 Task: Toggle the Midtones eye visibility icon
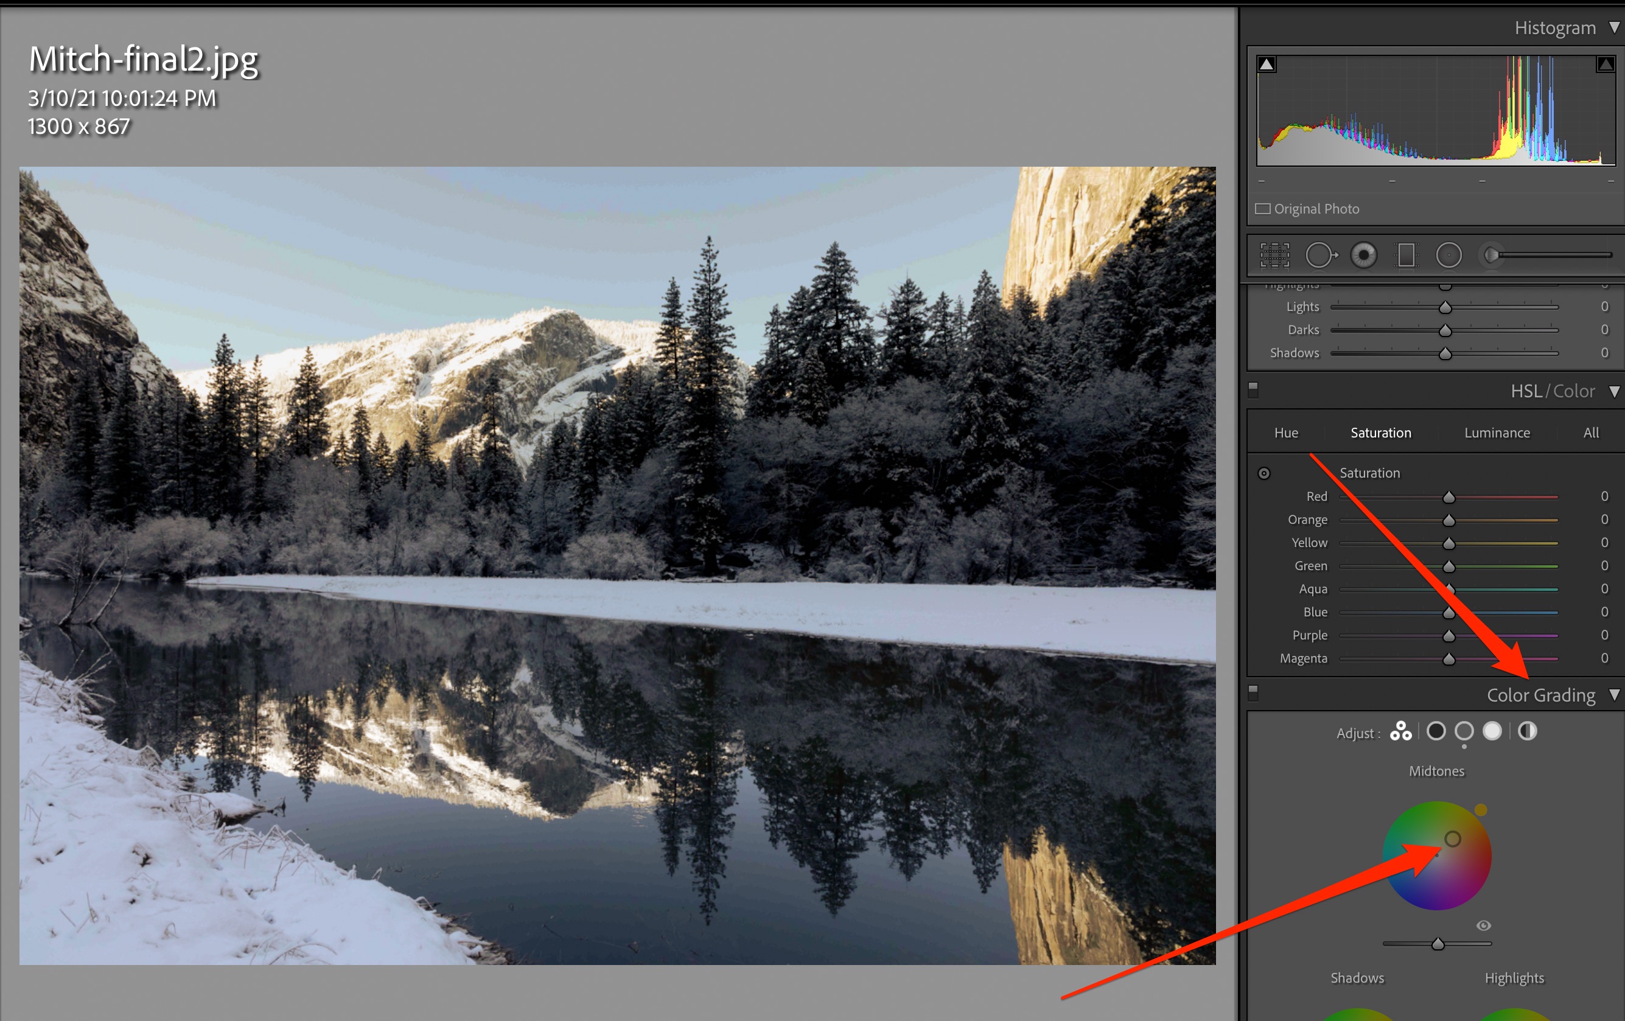click(x=1483, y=926)
